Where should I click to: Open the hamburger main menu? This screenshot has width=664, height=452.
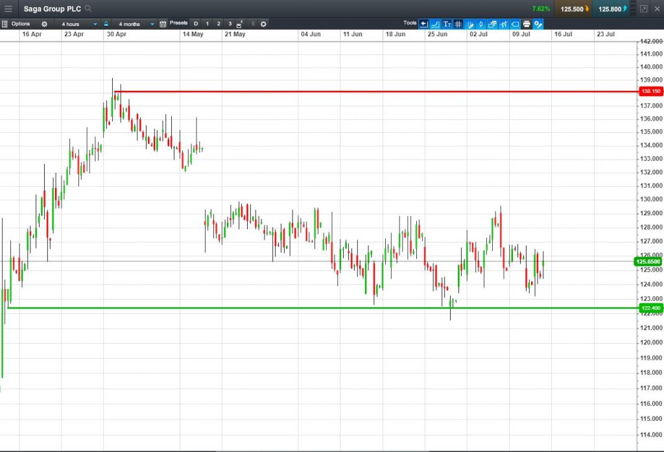point(8,8)
